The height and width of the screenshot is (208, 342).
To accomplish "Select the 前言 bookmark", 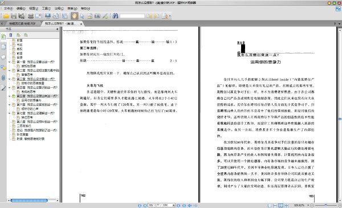I will pyautogui.click(x=19, y=53).
